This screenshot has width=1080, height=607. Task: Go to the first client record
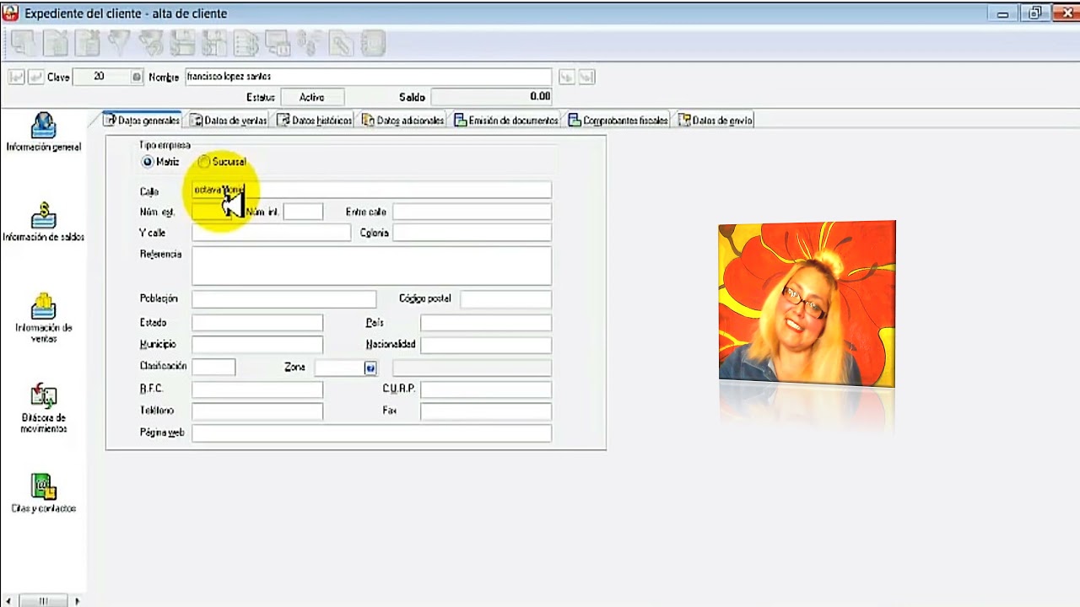[x=15, y=77]
